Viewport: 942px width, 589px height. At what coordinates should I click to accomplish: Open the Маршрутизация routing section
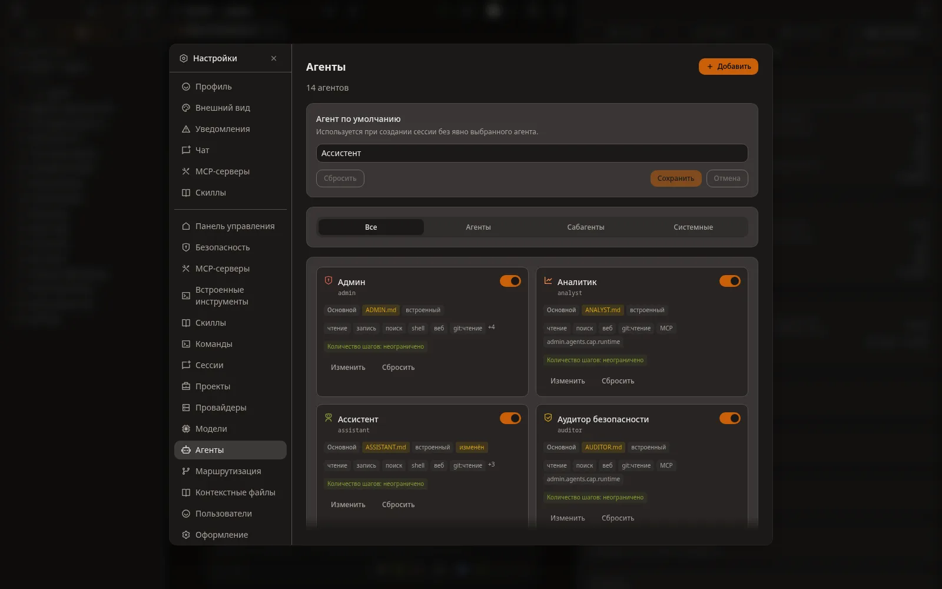click(230, 471)
